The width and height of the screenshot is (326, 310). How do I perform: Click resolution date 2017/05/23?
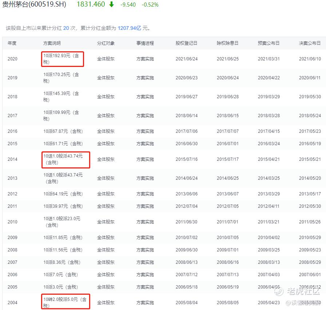[x=310, y=131]
